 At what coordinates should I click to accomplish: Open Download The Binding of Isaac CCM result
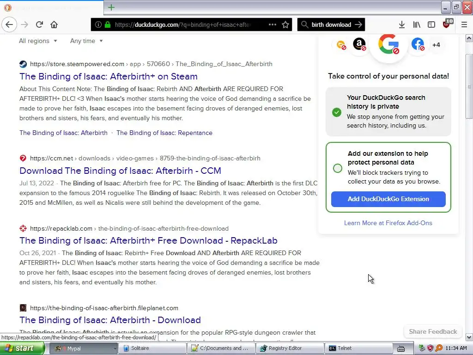(x=121, y=171)
